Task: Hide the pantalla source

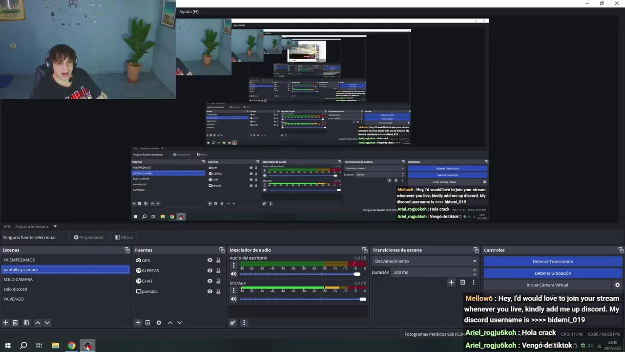Action: coord(210,291)
